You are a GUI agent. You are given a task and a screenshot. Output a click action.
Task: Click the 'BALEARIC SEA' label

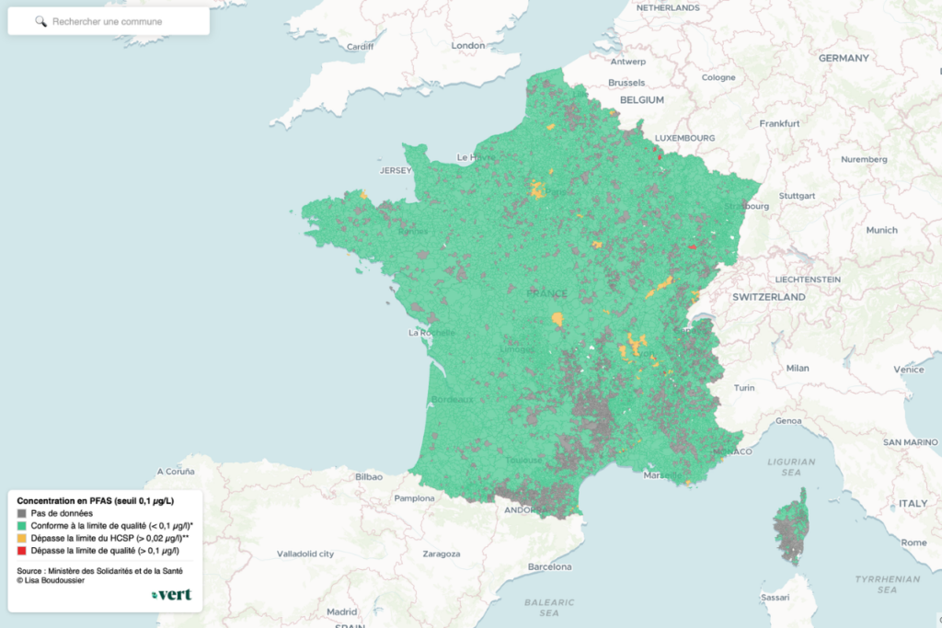click(549, 608)
